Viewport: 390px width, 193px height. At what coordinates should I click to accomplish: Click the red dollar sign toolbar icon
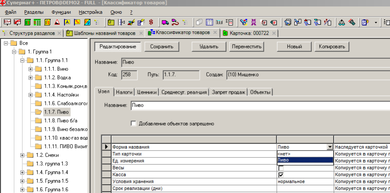point(151,22)
